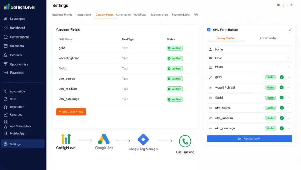Image resolution: width=301 pixels, height=170 pixels.
Task: Toggle visibility eye for fbclid field
Action: pyautogui.click(x=210, y=98)
